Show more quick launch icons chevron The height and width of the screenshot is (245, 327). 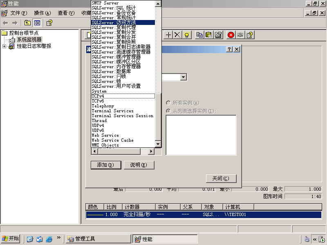point(58,237)
